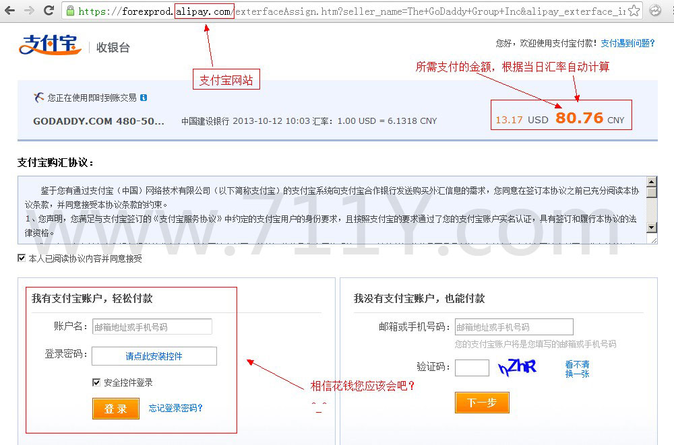Click the orange 登录 button
Image resolution: width=674 pixels, height=445 pixels.
click(115, 409)
